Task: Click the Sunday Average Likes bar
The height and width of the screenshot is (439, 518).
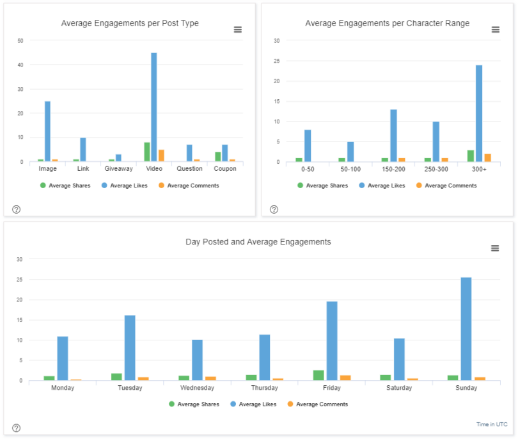Action: pos(466,329)
